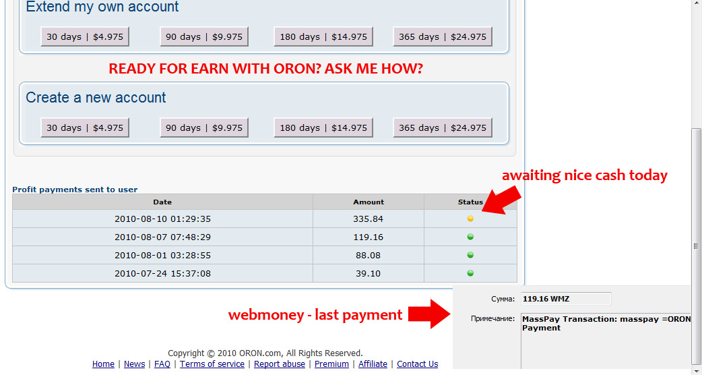Choose 90 days $9.975 under Create a new account

pos(204,127)
